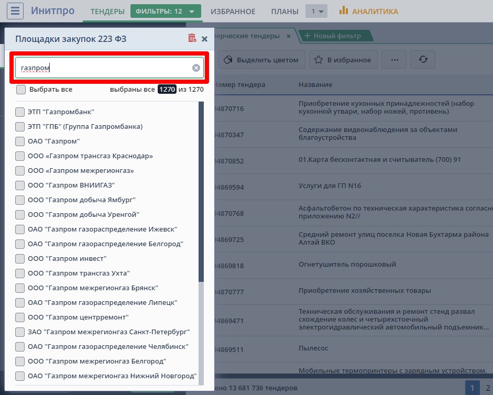Open tender Средний ремонт улиц поселка
Image resolution: width=493 pixels, height=395 pixels.
(x=393, y=238)
